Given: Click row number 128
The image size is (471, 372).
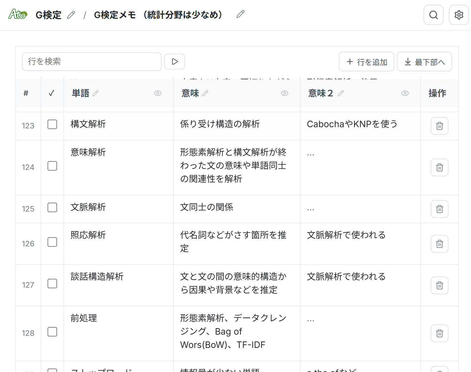Looking at the screenshot, I should click(28, 333).
